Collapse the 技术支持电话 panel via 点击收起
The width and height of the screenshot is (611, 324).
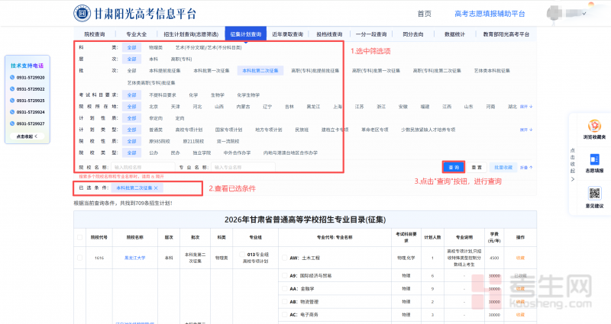click(x=27, y=136)
